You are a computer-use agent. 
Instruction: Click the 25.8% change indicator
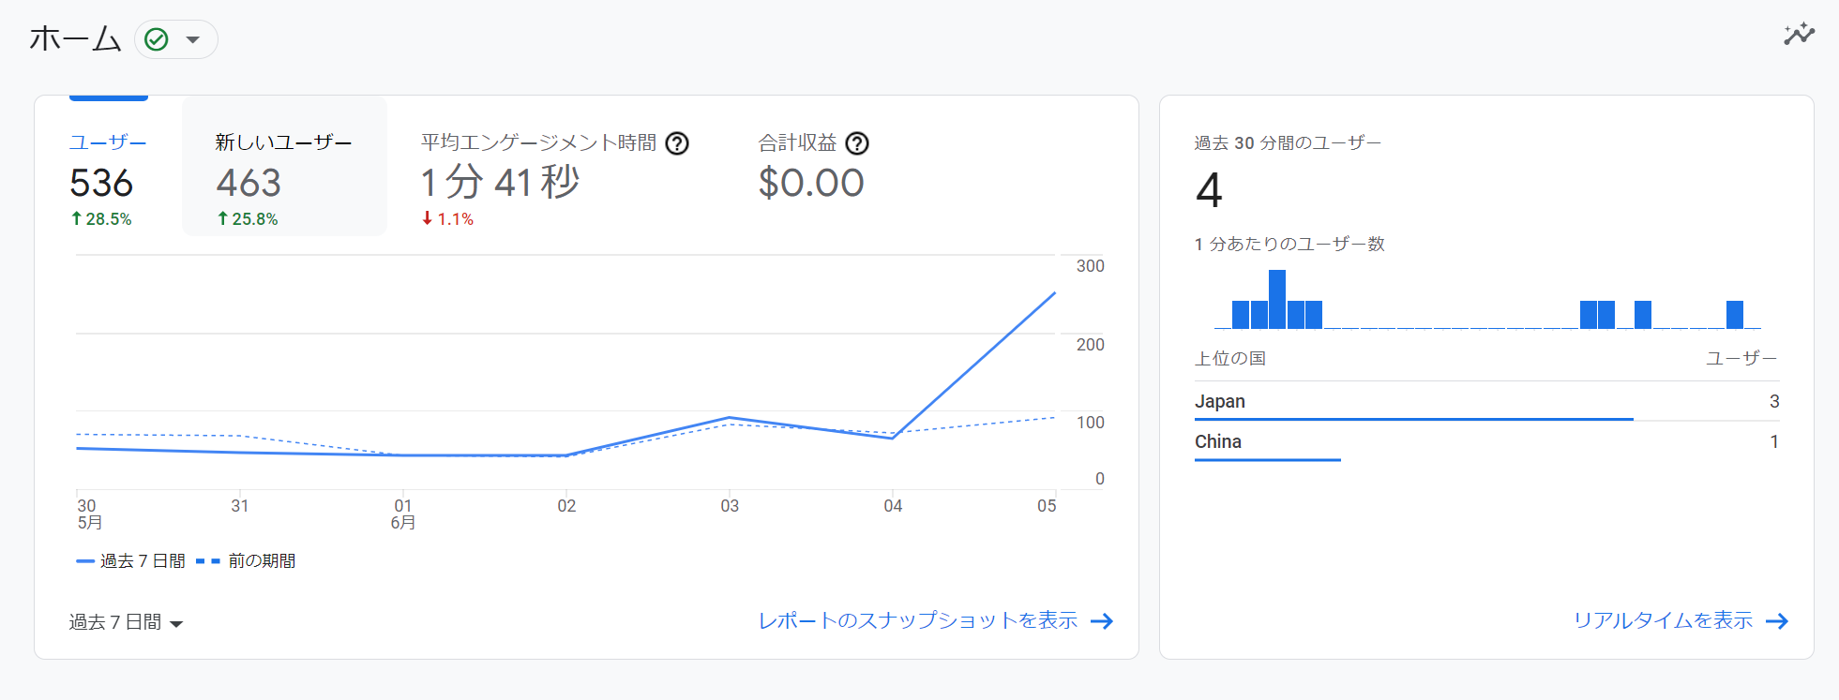[x=248, y=219]
